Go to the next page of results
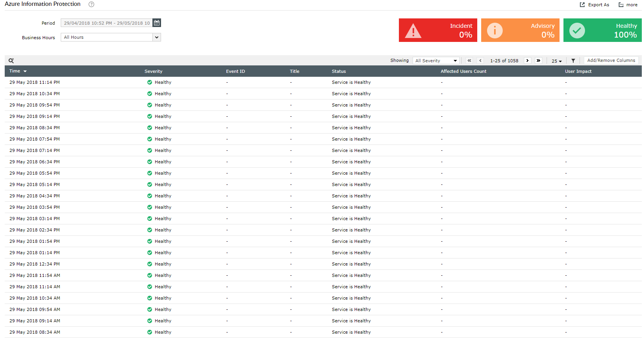Image resolution: width=643 pixels, height=338 pixels. click(527, 61)
